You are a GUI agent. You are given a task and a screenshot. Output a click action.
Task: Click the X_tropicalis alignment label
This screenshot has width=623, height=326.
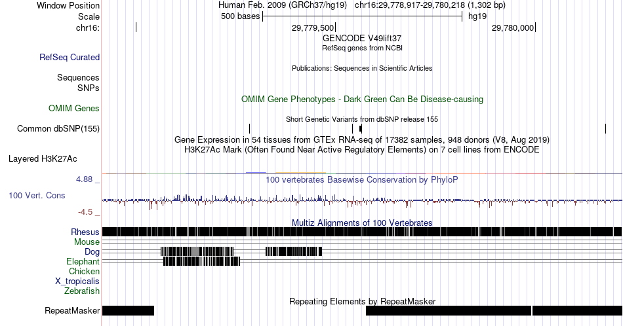click(x=77, y=281)
